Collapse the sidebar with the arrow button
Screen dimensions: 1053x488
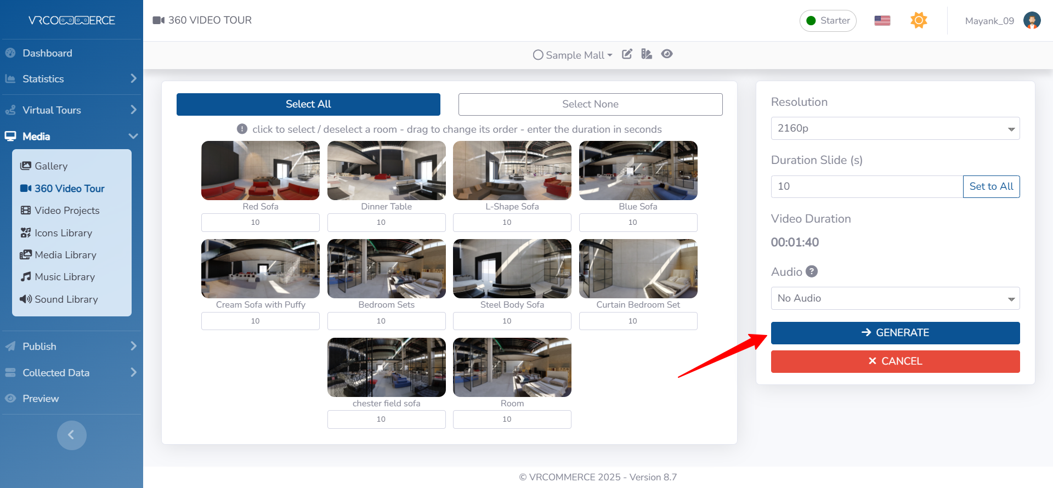click(71, 435)
